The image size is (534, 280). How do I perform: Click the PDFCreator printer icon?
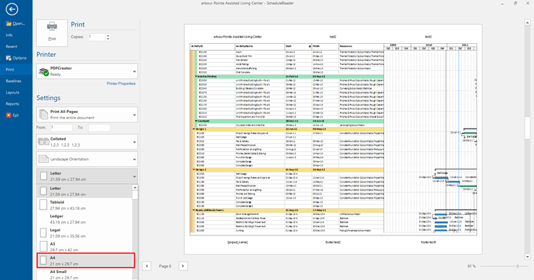click(x=44, y=71)
